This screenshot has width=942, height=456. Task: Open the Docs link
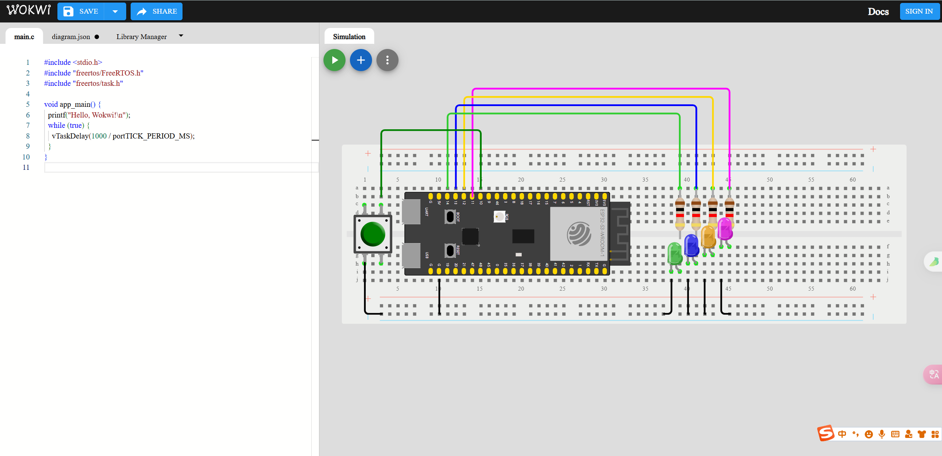pos(878,11)
